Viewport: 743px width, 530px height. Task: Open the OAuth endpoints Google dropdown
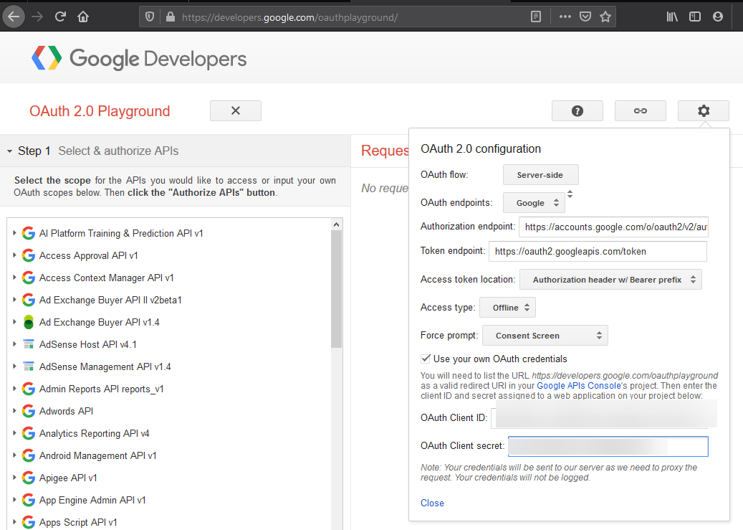click(x=534, y=203)
